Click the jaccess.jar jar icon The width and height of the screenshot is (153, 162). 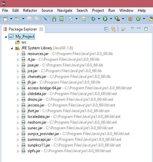click(23, 105)
